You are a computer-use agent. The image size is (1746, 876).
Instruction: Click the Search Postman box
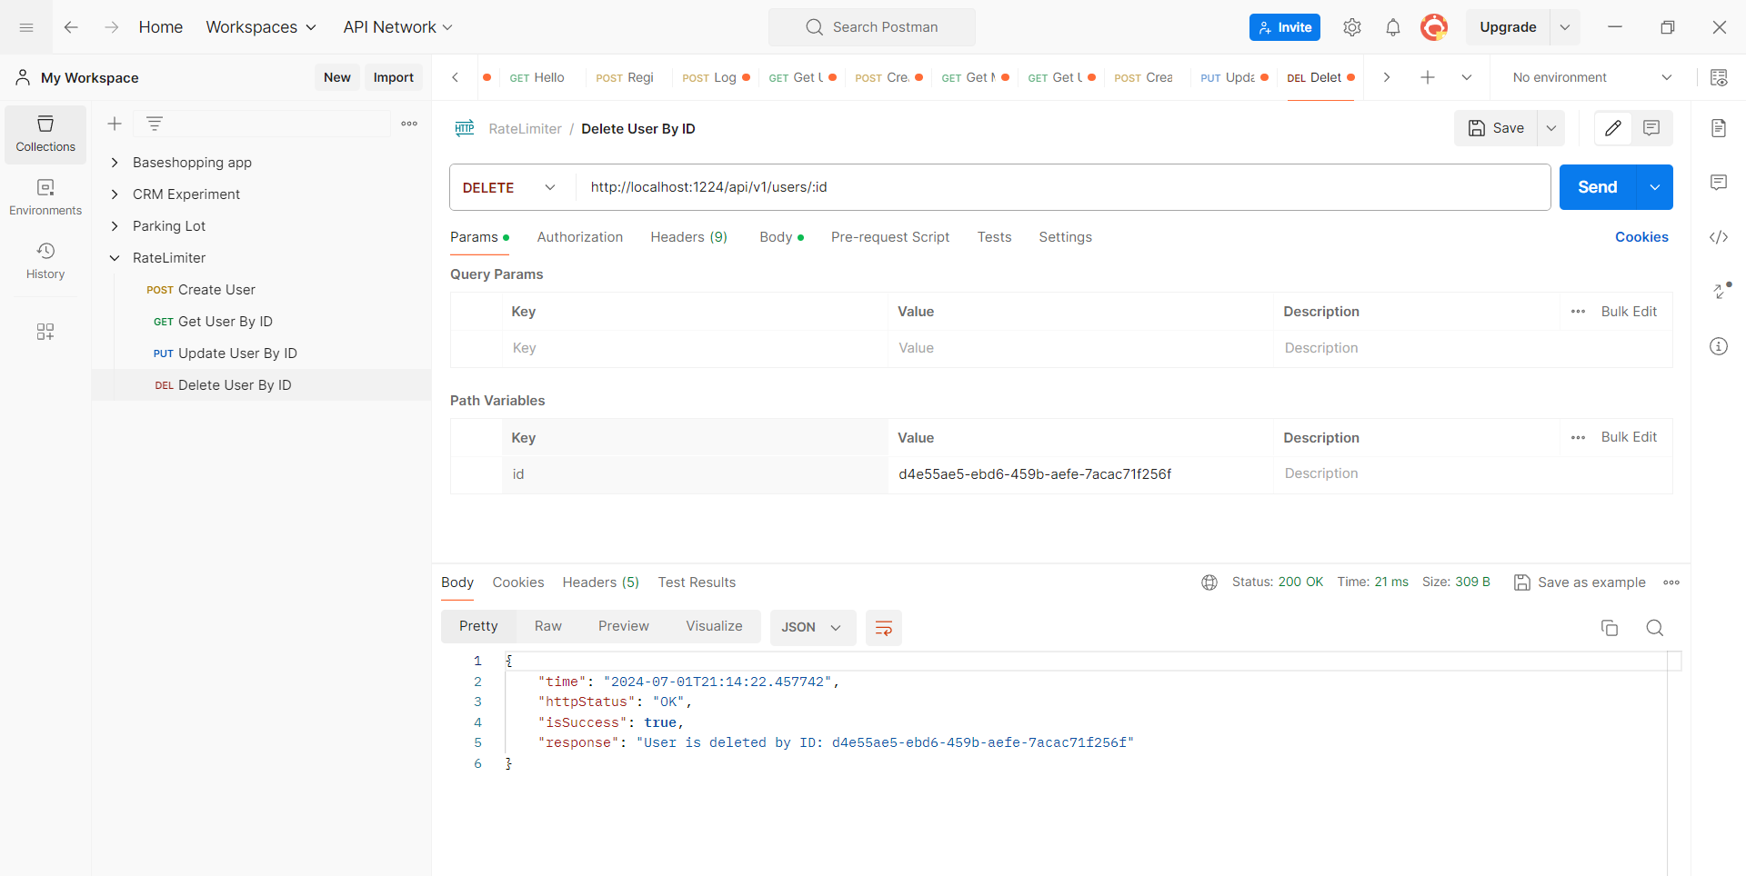point(872,27)
